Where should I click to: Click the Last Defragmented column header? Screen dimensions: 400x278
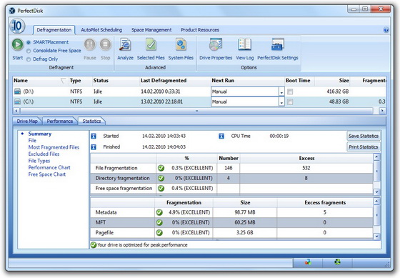[175, 81]
